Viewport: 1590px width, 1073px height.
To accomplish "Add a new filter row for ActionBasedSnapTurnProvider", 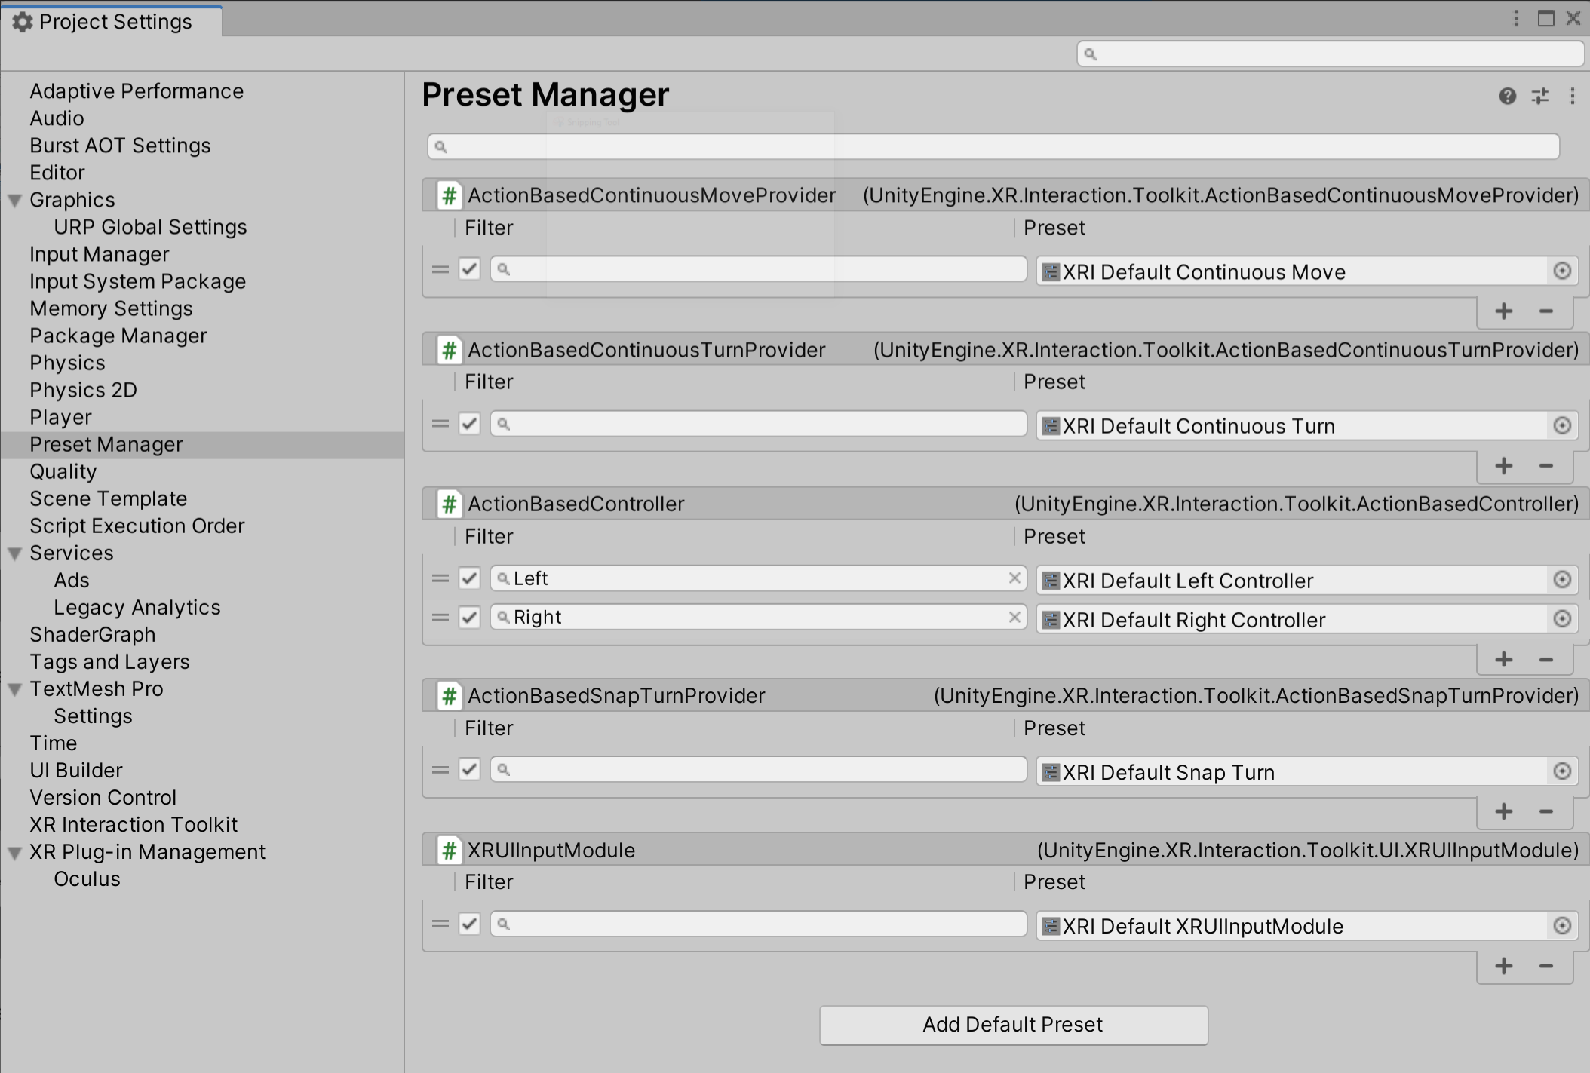I will pos(1503,812).
